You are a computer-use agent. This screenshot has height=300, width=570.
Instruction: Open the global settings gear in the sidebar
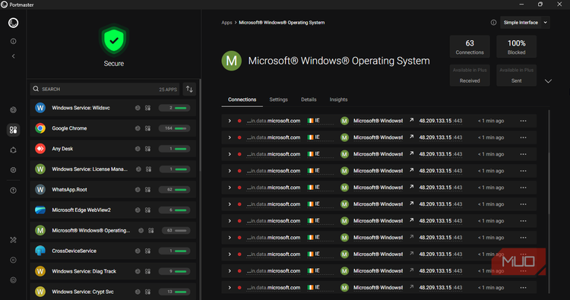(13, 170)
